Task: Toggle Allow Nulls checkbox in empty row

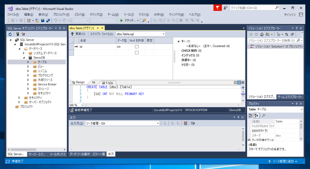Action: [x=137, y=52]
